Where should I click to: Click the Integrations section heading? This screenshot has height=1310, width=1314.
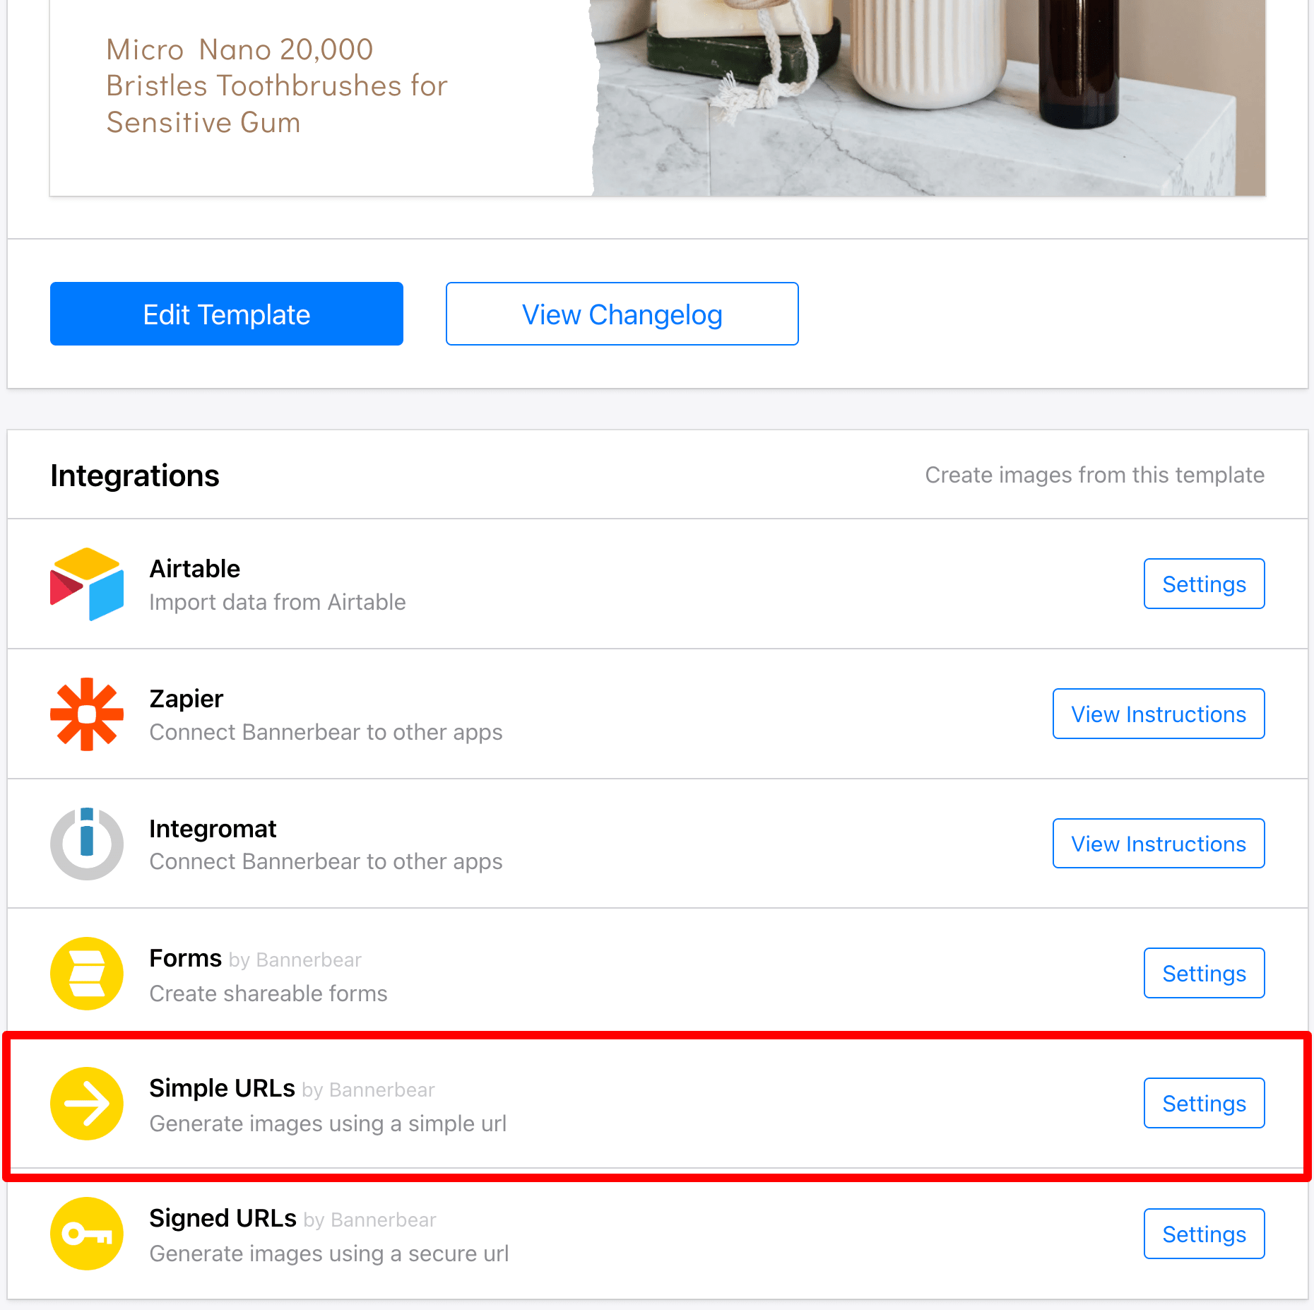coord(134,475)
